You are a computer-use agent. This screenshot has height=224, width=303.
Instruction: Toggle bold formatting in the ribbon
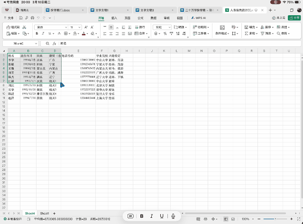(x=37, y=34)
